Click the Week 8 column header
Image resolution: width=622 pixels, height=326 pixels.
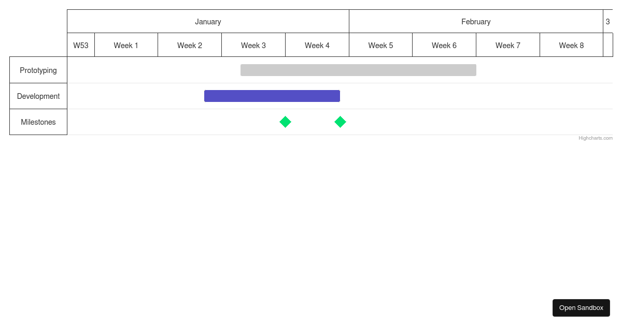point(571,46)
